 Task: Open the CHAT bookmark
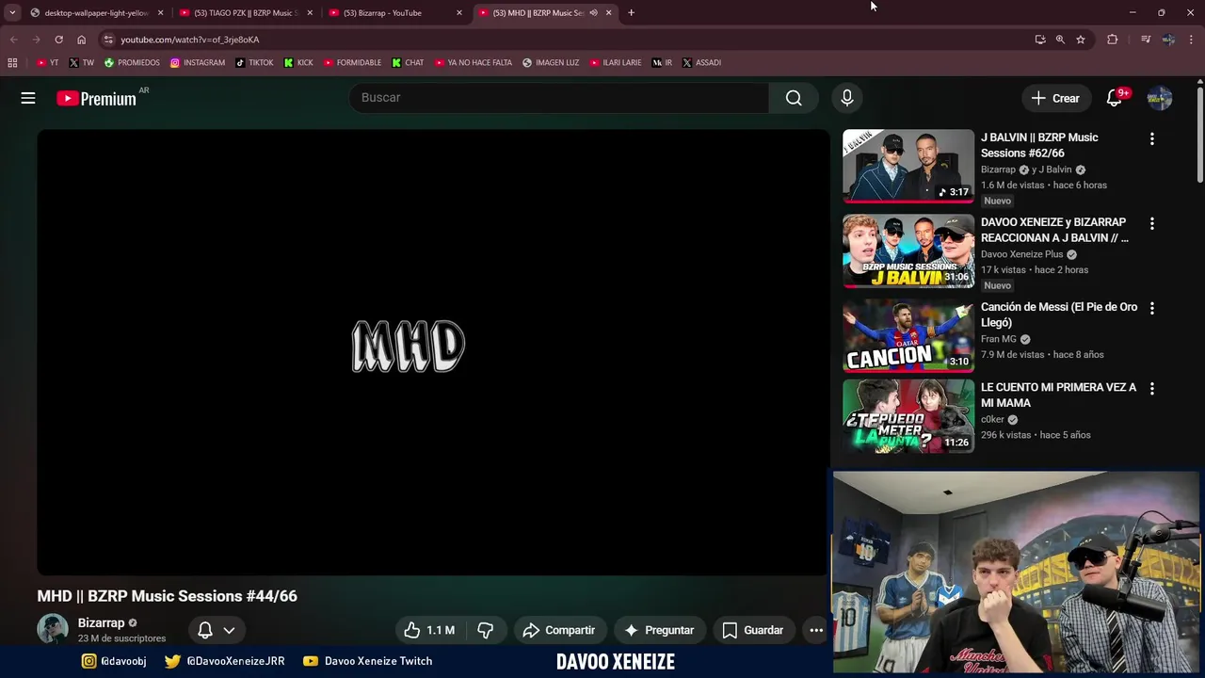tap(409, 63)
